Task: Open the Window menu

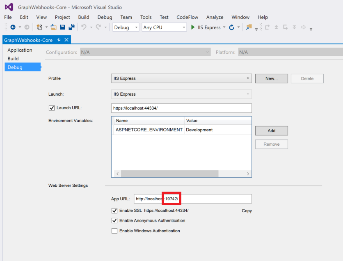Action: tap(240, 17)
